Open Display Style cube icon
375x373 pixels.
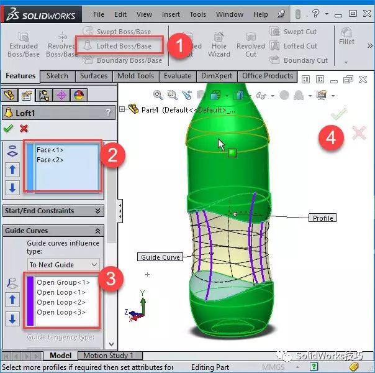(x=238, y=95)
